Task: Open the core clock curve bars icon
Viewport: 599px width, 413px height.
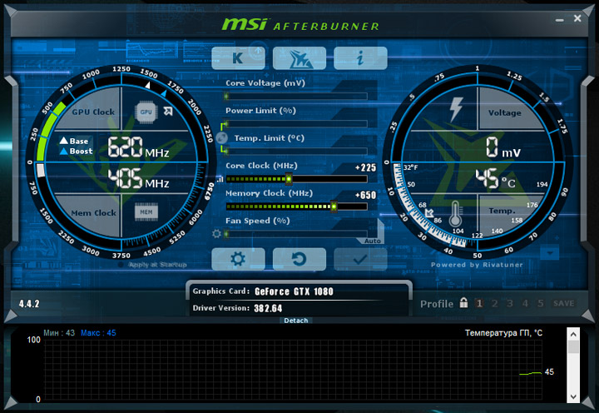Action: (220, 179)
